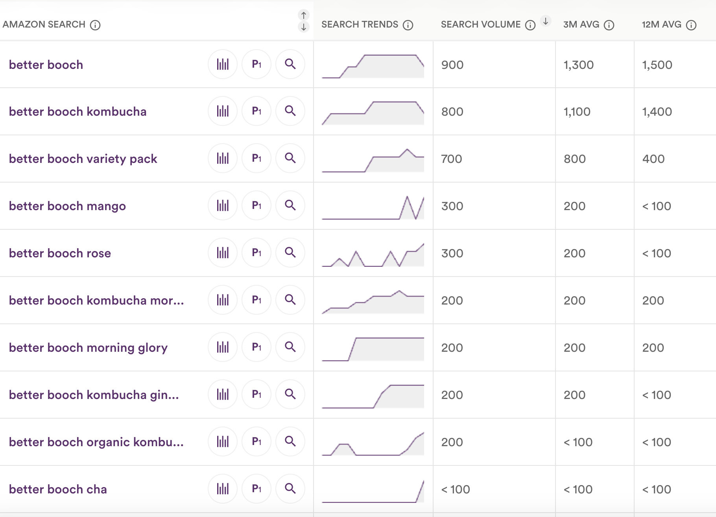Click search magnifier for better booch mango
This screenshot has width=716, height=517.
[290, 206]
